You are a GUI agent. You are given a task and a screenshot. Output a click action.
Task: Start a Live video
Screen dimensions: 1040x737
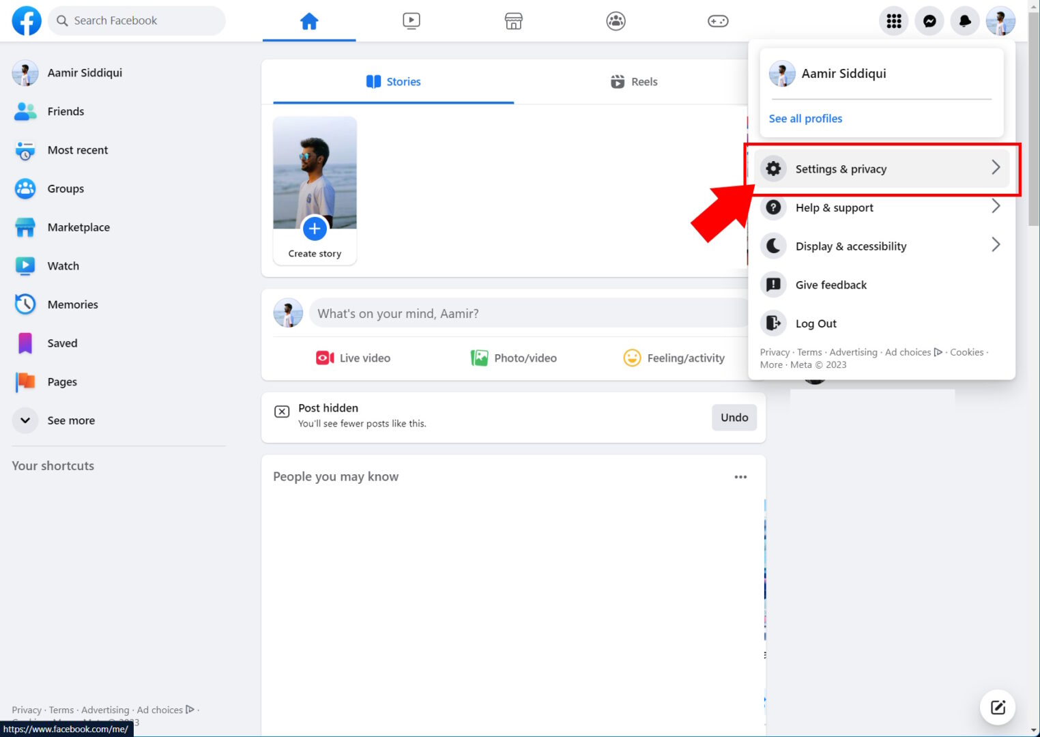coord(353,358)
